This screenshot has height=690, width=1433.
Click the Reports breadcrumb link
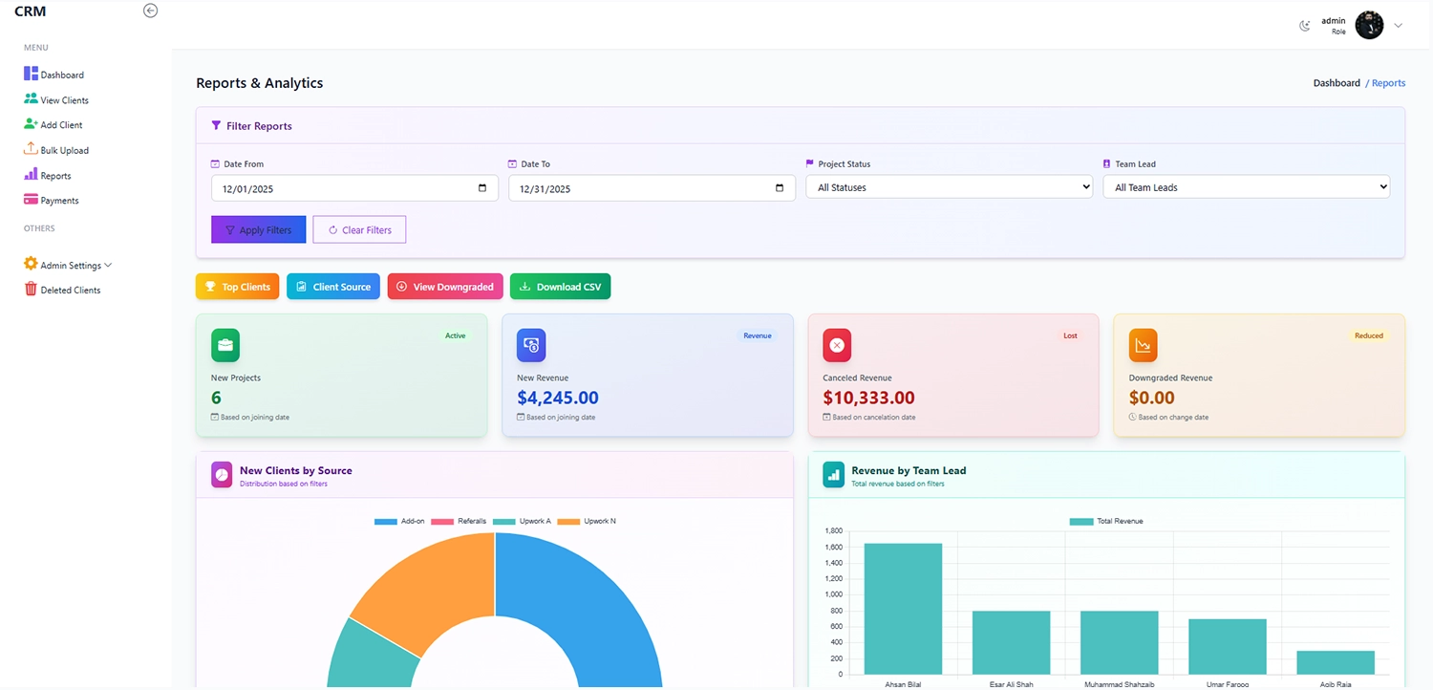click(x=1388, y=83)
